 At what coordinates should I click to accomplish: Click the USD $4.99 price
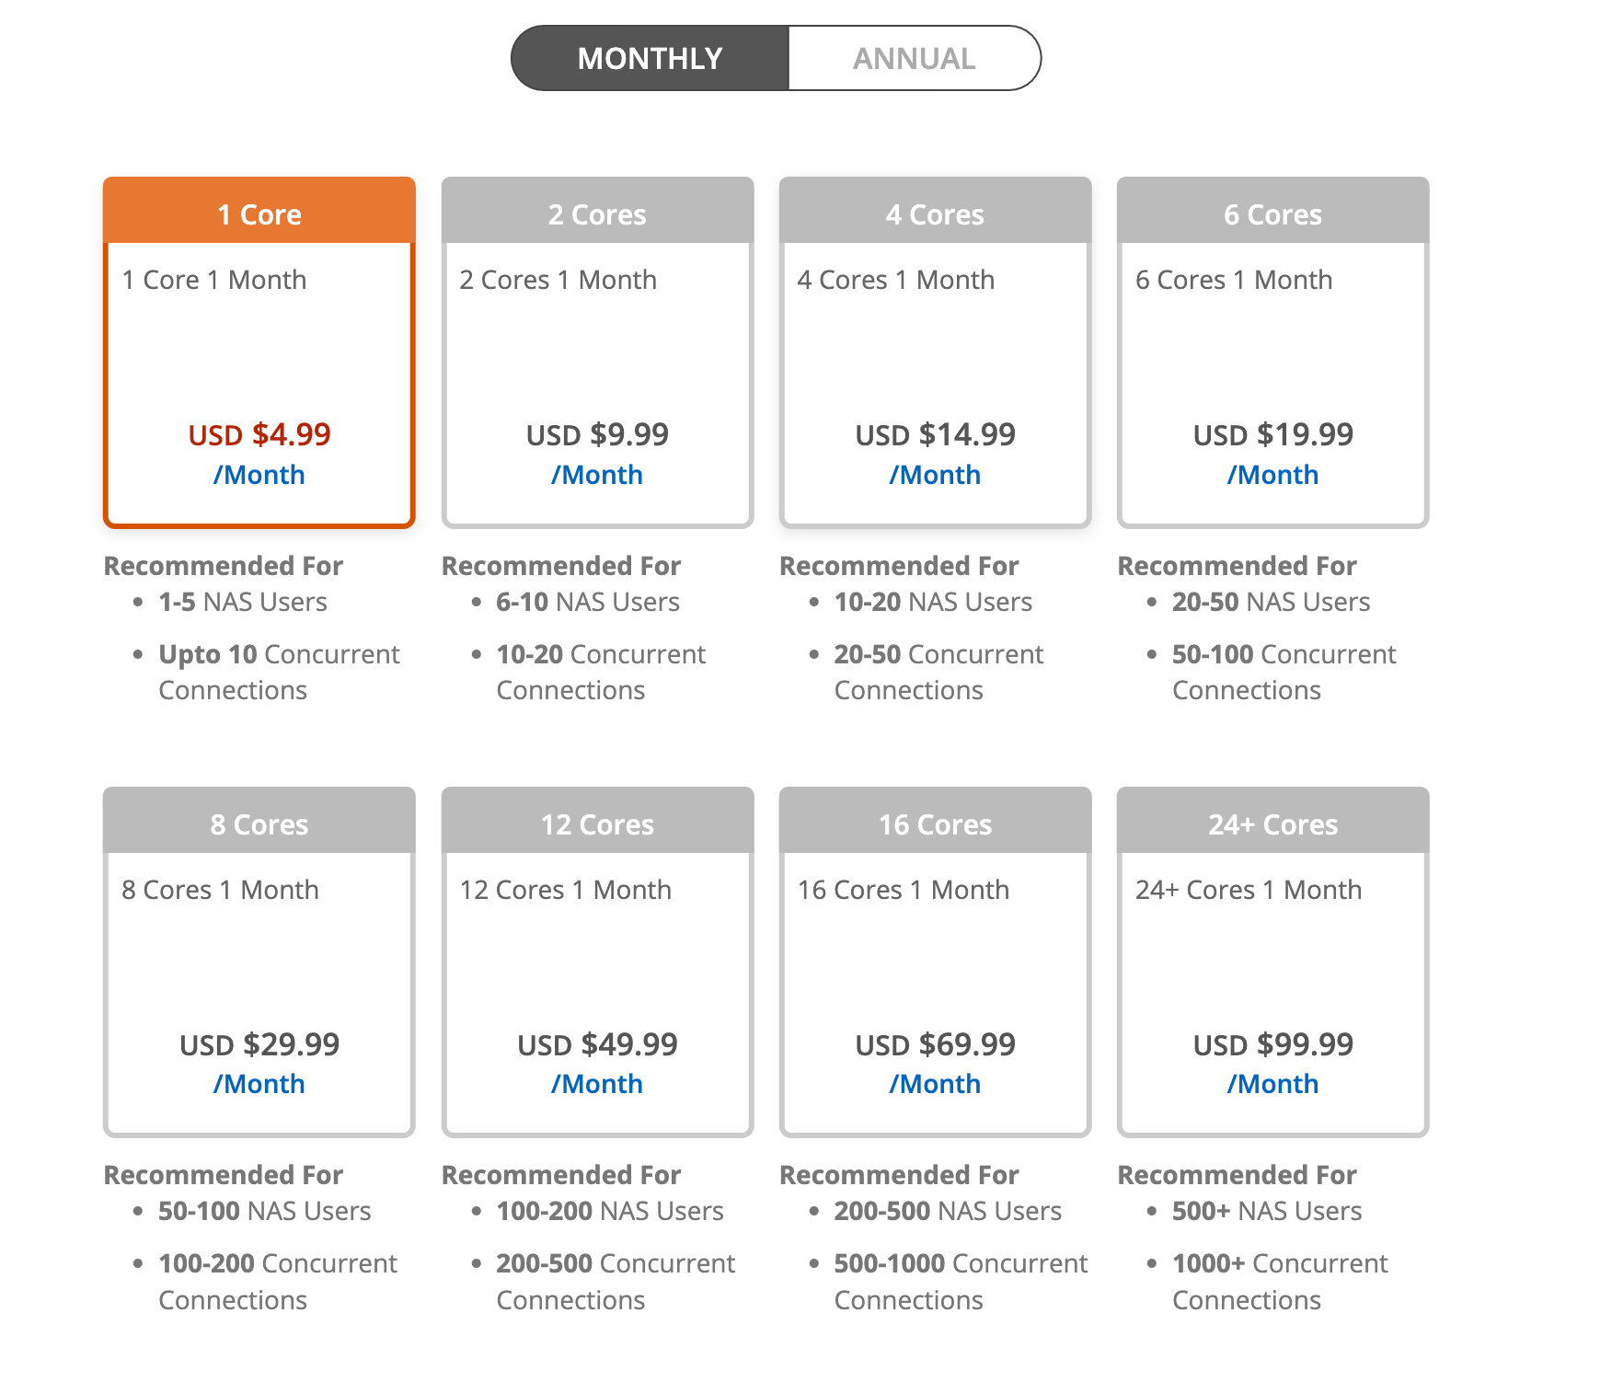[x=259, y=434]
